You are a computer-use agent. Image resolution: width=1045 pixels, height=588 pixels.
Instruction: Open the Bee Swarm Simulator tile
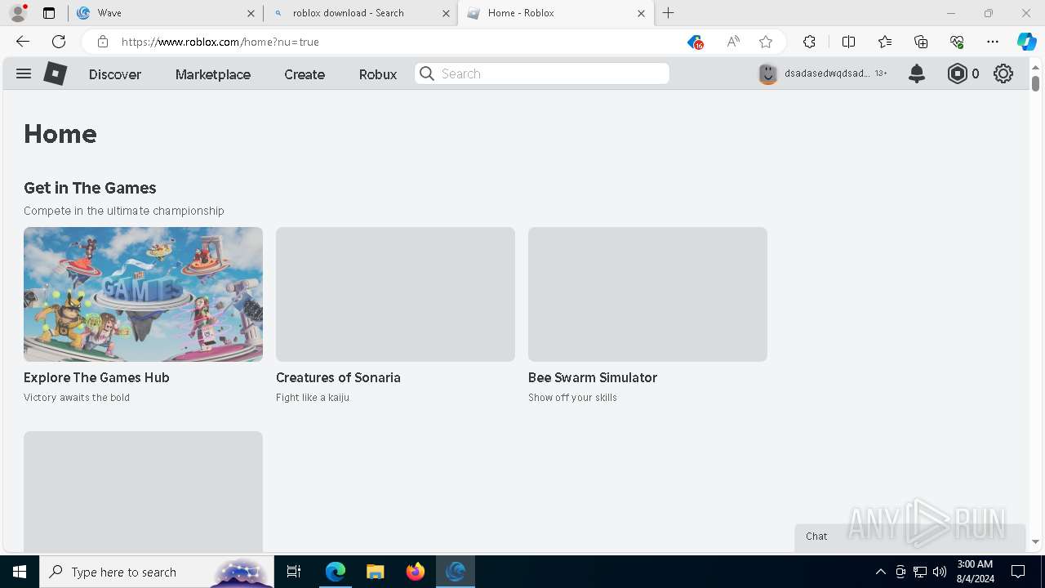click(x=647, y=294)
